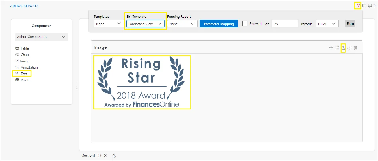Open the comment bubble icon
Image resolution: width=378 pixels, height=161 pixels.
pyautogui.click(x=370, y=6)
